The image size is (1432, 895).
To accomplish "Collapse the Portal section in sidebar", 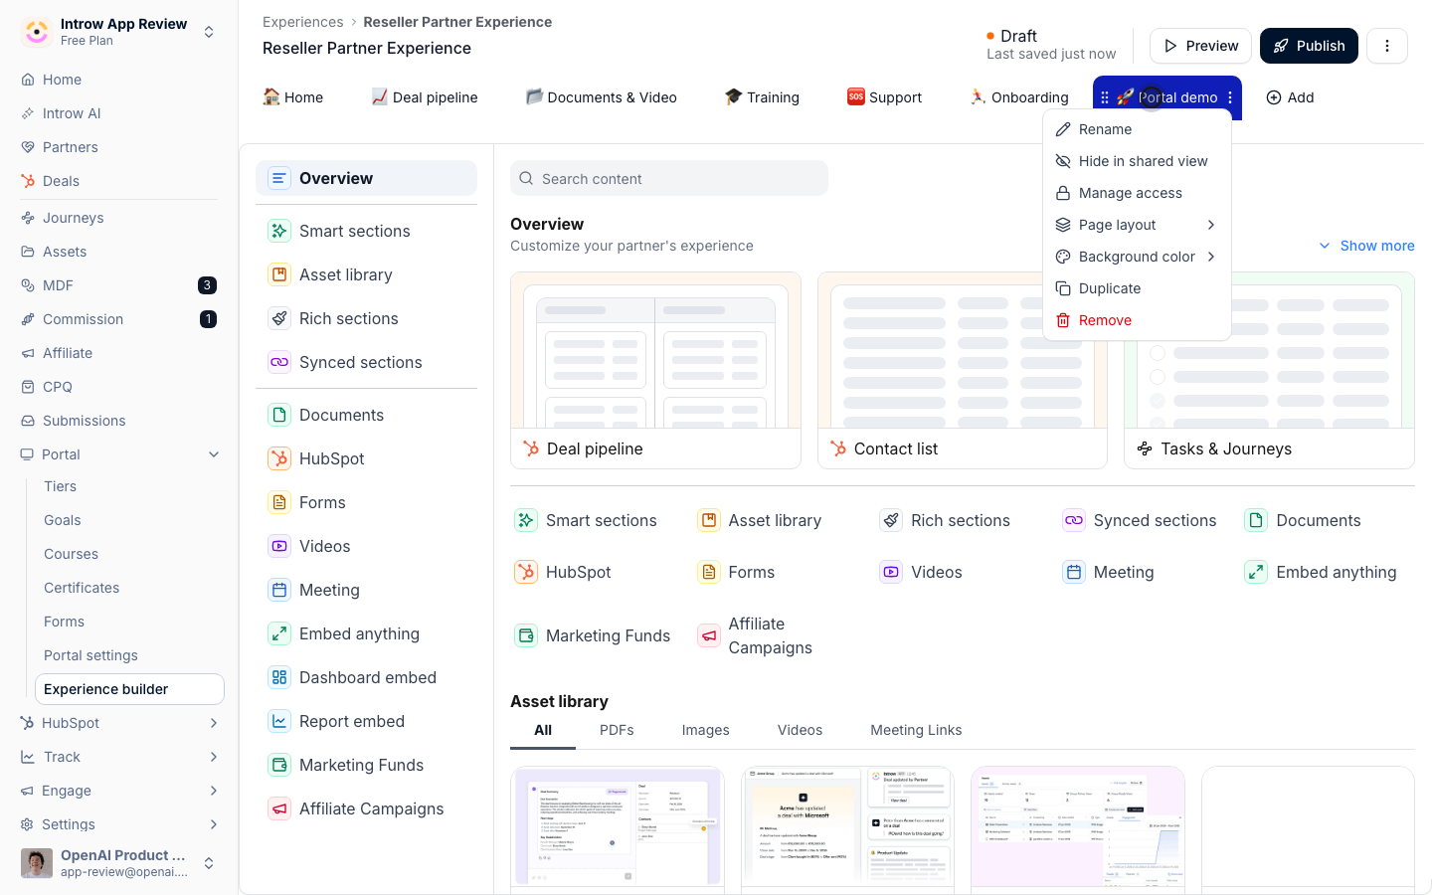I will pos(214,454).
